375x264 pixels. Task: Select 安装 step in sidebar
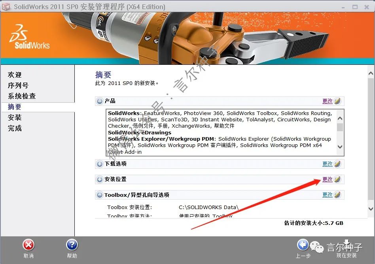click(15, 117)
